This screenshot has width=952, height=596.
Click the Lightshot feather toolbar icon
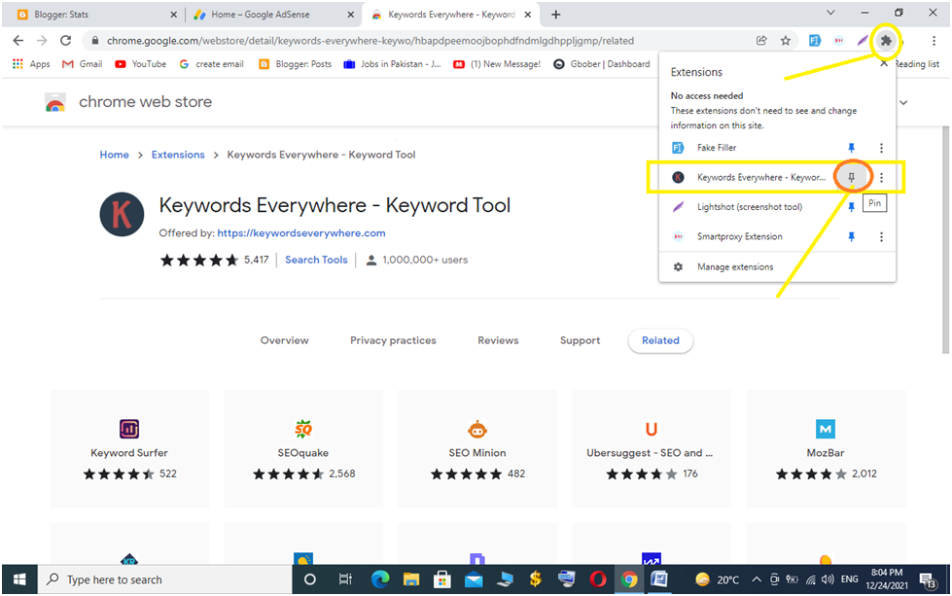tap(863, 41)
